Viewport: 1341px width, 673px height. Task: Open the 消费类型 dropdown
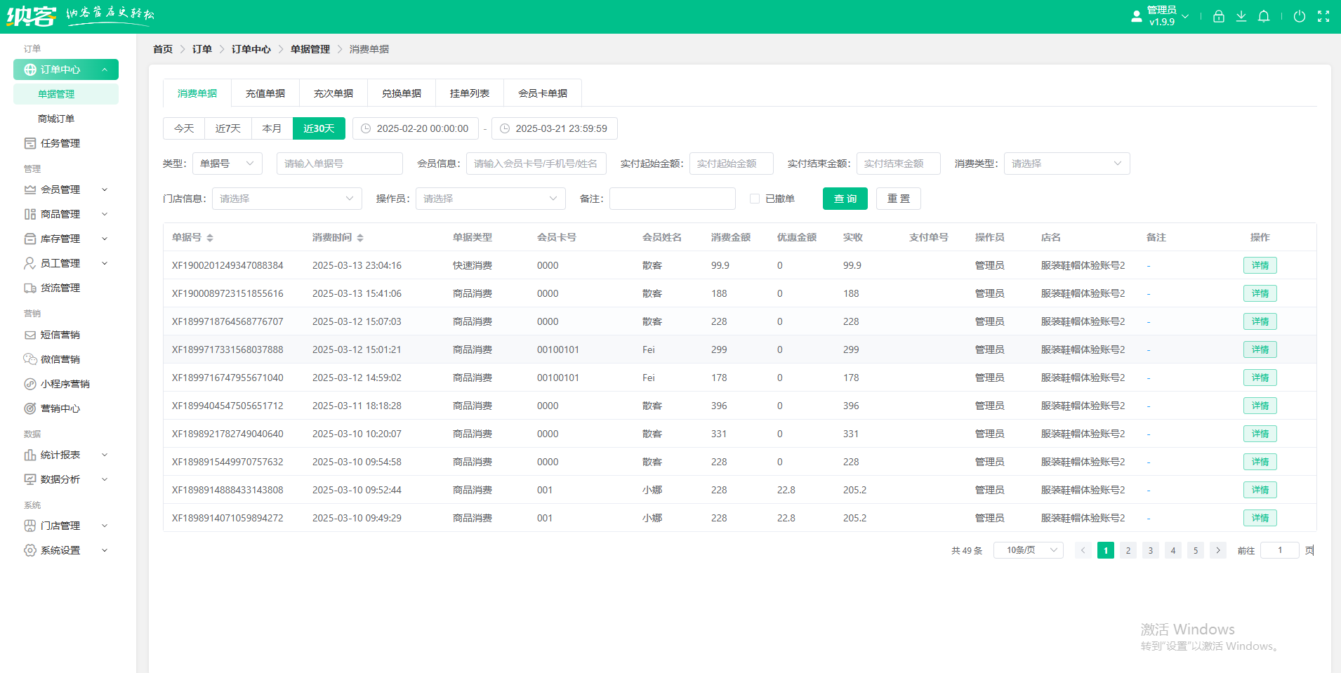coord(1066,164)
